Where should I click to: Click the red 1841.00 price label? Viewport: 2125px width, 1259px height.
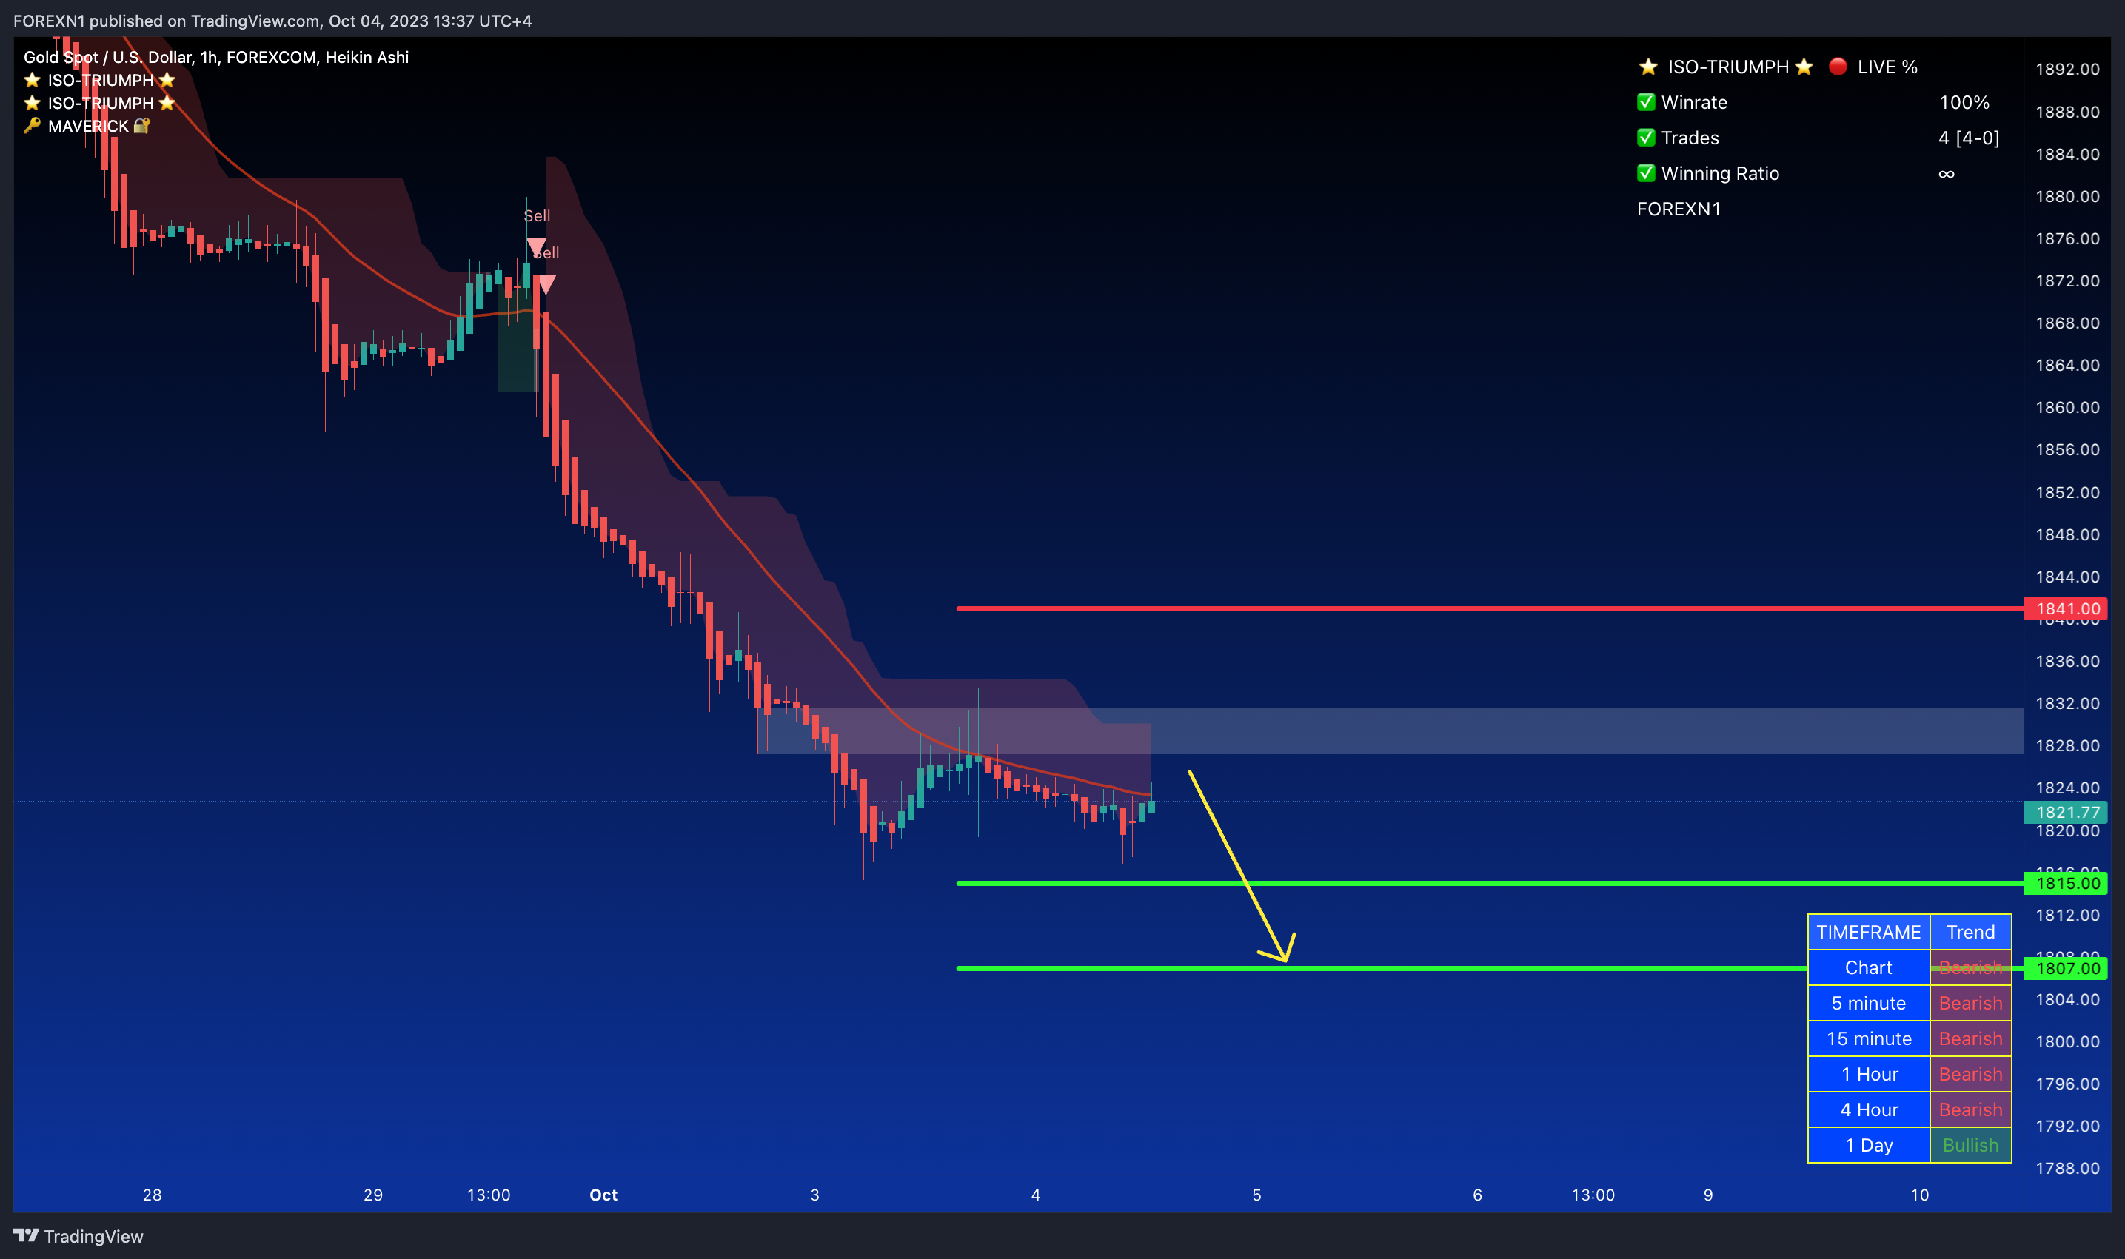coord(2067,608)
